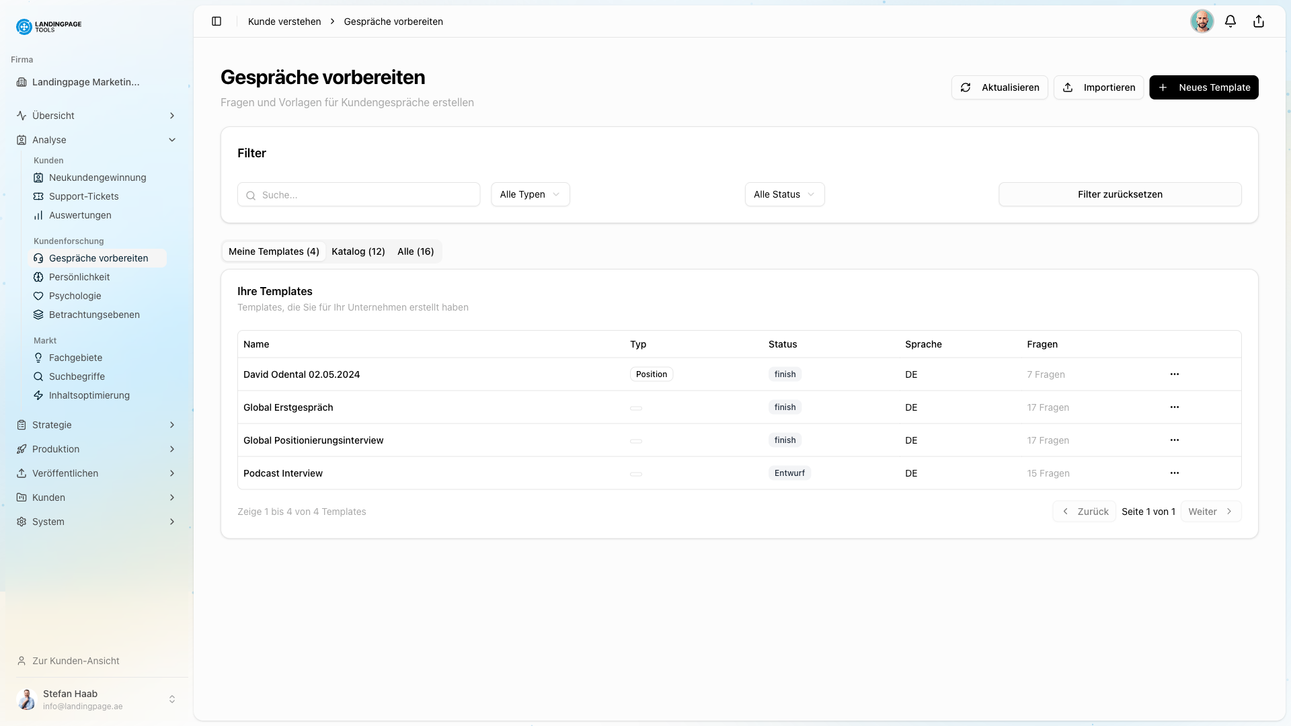The height and width of the screenshot is (726, 1291).
Task: Click the notification bell icon
Action: coord(1230,21)
